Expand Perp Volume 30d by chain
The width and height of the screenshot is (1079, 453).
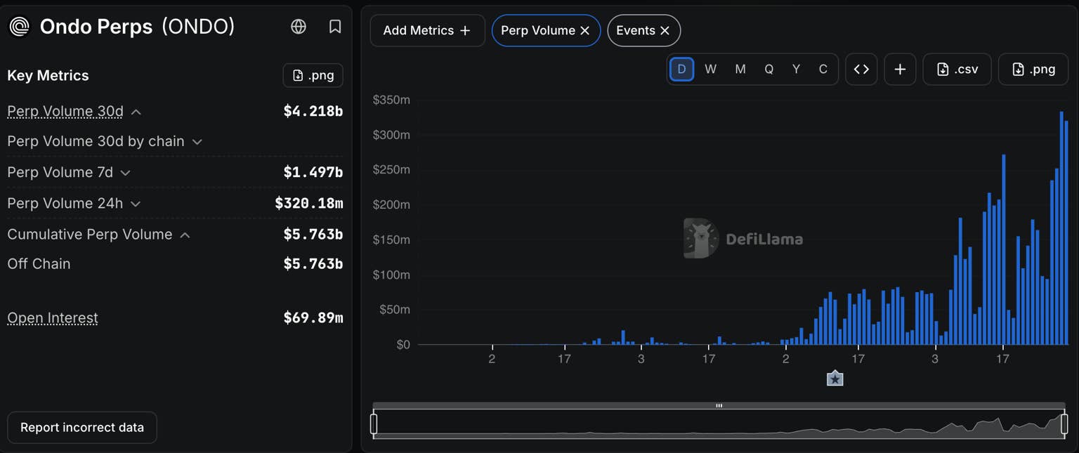tap(197, 142)
